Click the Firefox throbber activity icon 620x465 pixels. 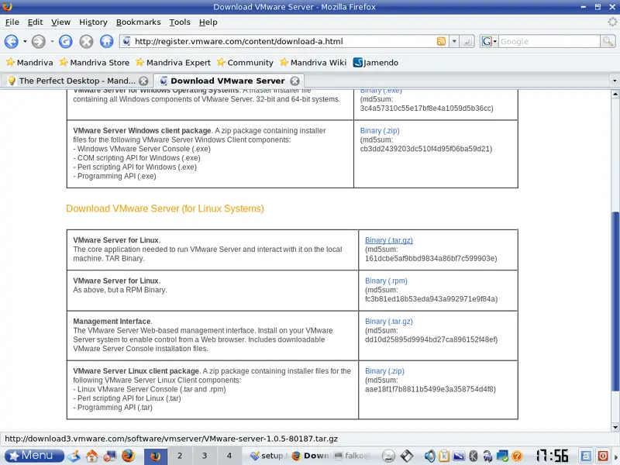pos(612,22)
